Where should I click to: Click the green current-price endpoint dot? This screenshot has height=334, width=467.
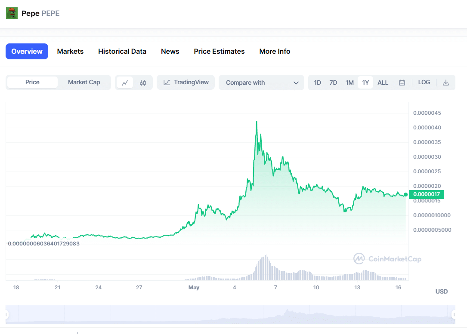405,195
